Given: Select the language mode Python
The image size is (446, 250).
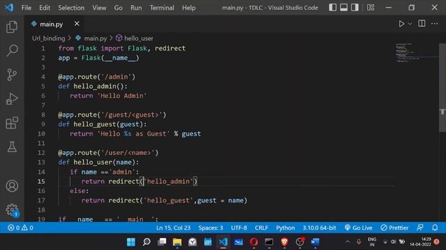Looking at the screenshot, I should click(x=285, y=228).
